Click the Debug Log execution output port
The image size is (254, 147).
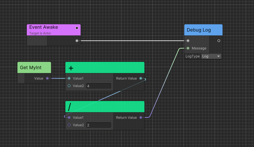coord(219,41)
